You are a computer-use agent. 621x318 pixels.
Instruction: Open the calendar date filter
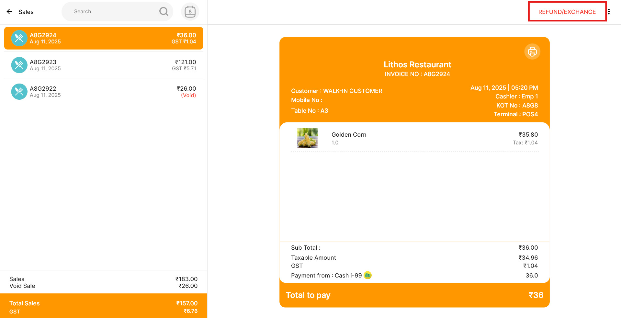tap(190, 12)
